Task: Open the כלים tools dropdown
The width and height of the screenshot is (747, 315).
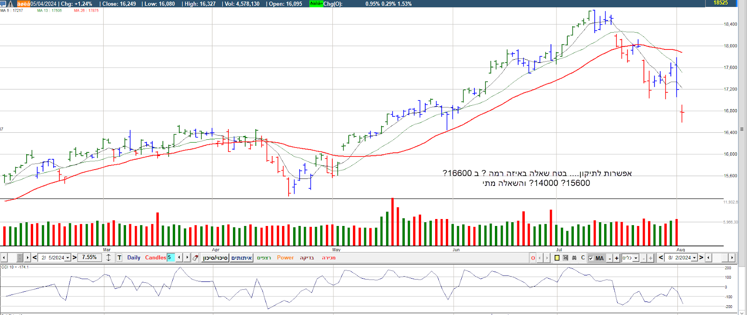Action: 636,258
